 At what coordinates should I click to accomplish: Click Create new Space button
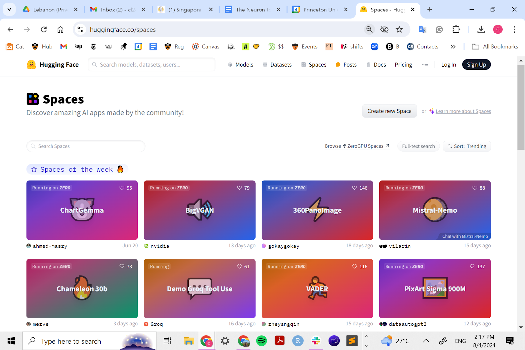389,111
